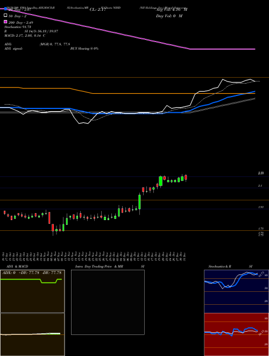
Task: Click the blue 20 Day EMA legend square
Action: 5,9
